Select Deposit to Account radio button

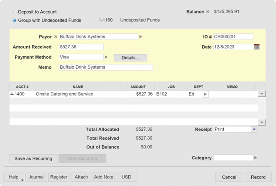point(15,12)
